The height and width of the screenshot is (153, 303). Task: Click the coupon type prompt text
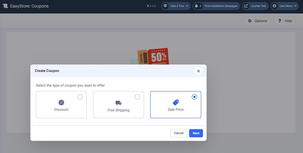(x=71, y=85)
